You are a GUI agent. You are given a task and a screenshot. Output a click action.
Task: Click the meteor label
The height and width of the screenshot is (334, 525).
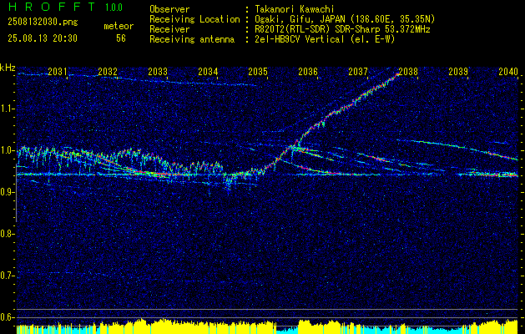pyautogui.click(x=119, y=27)
